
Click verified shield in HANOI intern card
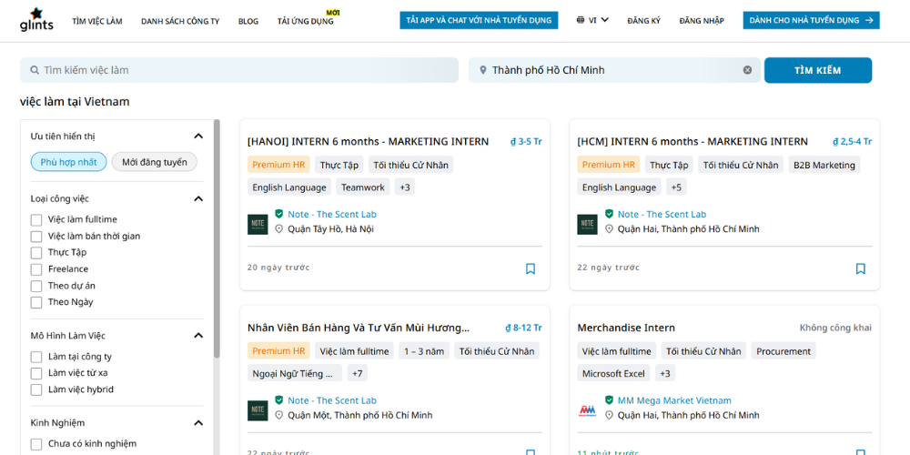pos(279,214)
